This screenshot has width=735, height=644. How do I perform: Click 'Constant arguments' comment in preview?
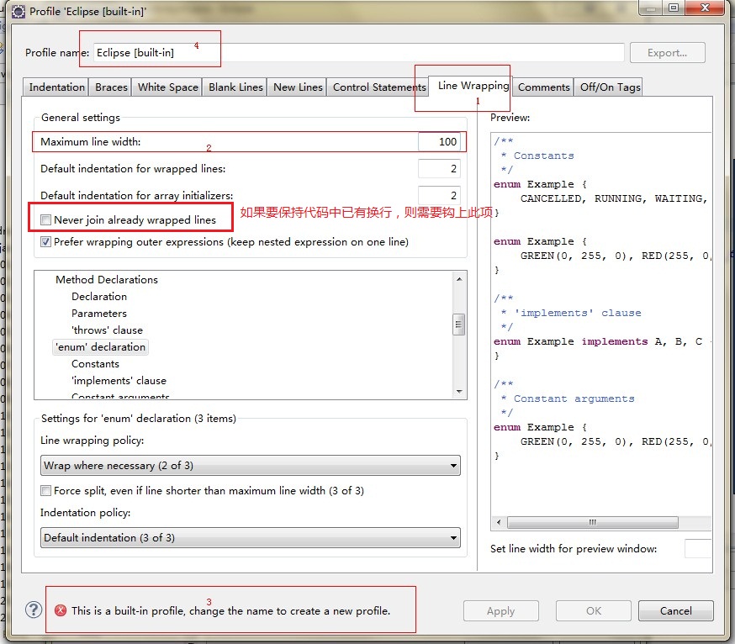574,399
